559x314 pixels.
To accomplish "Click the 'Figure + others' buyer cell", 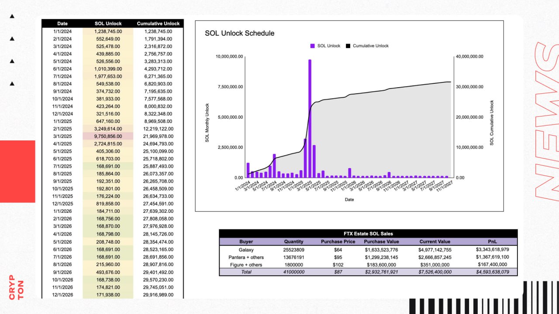I will click(x=246, y=265).
